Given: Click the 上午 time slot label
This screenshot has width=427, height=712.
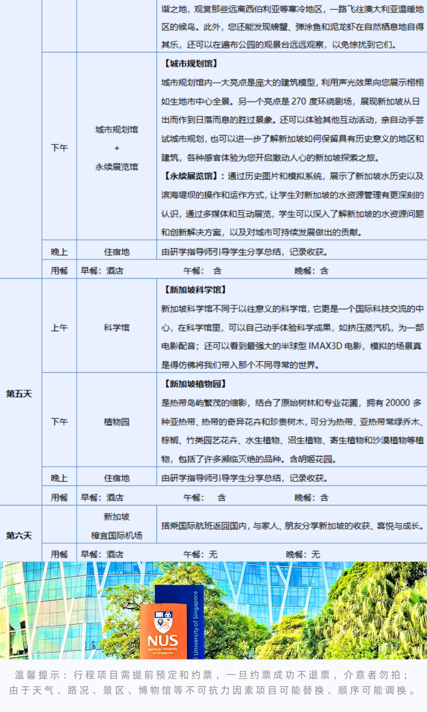Looking at the screenshot, I should click(59, 328).
